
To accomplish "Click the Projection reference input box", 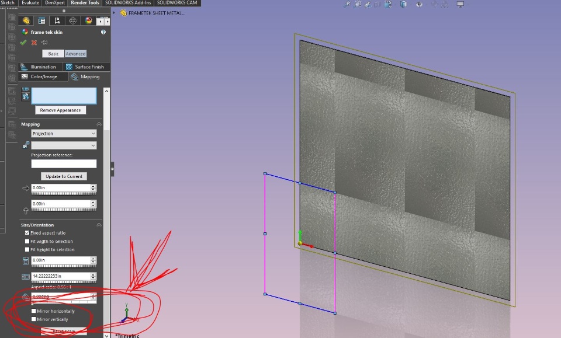I will click(64, 163).
